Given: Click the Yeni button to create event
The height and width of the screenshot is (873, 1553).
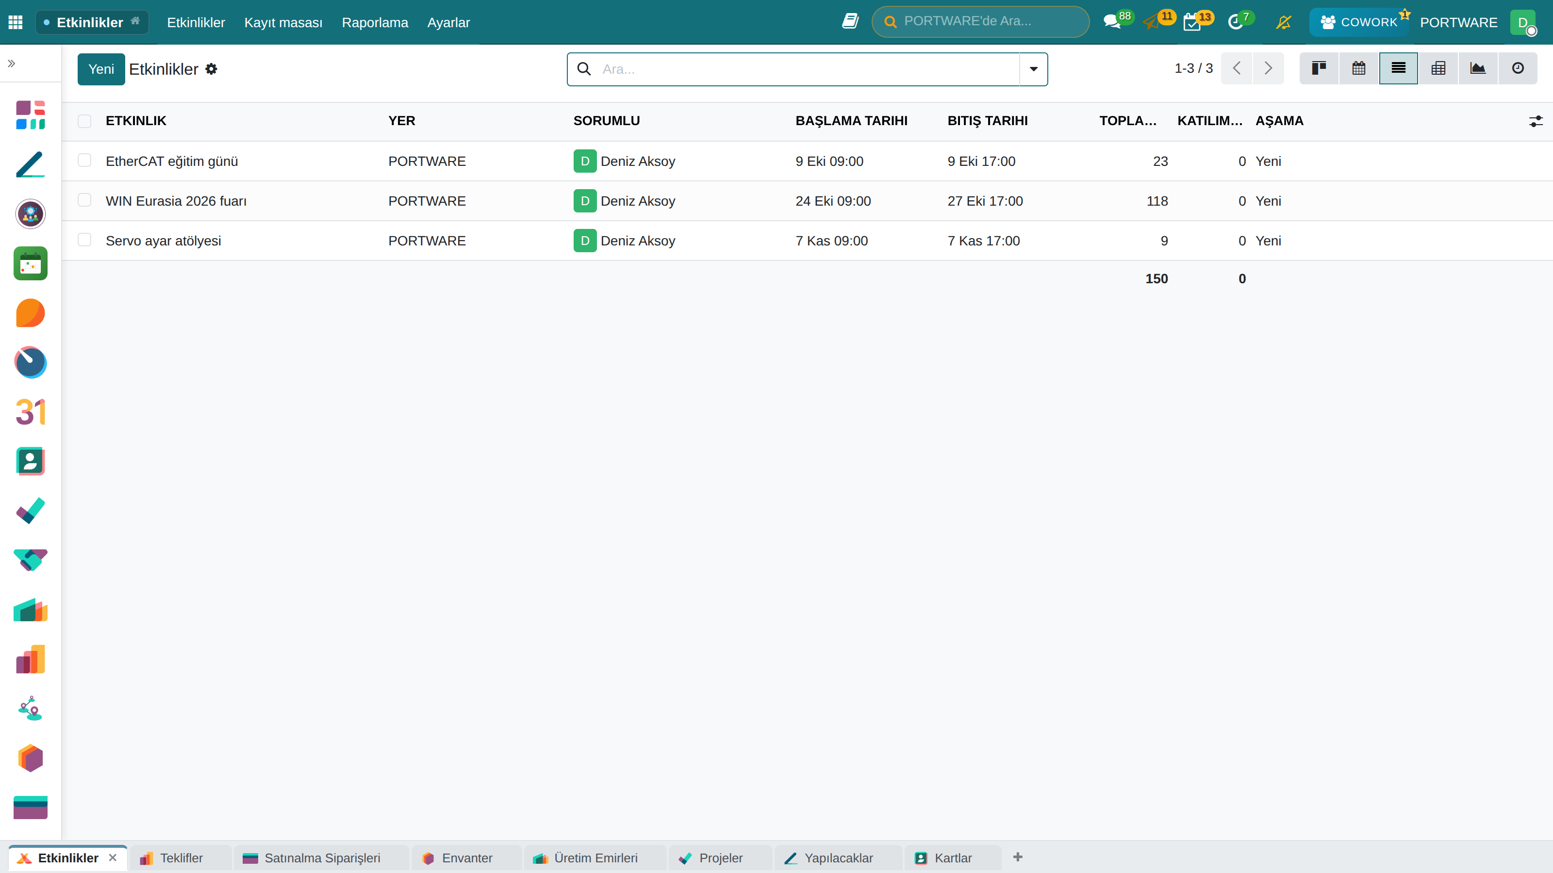Looking at the screenshot, I should (x=101, y=69).
